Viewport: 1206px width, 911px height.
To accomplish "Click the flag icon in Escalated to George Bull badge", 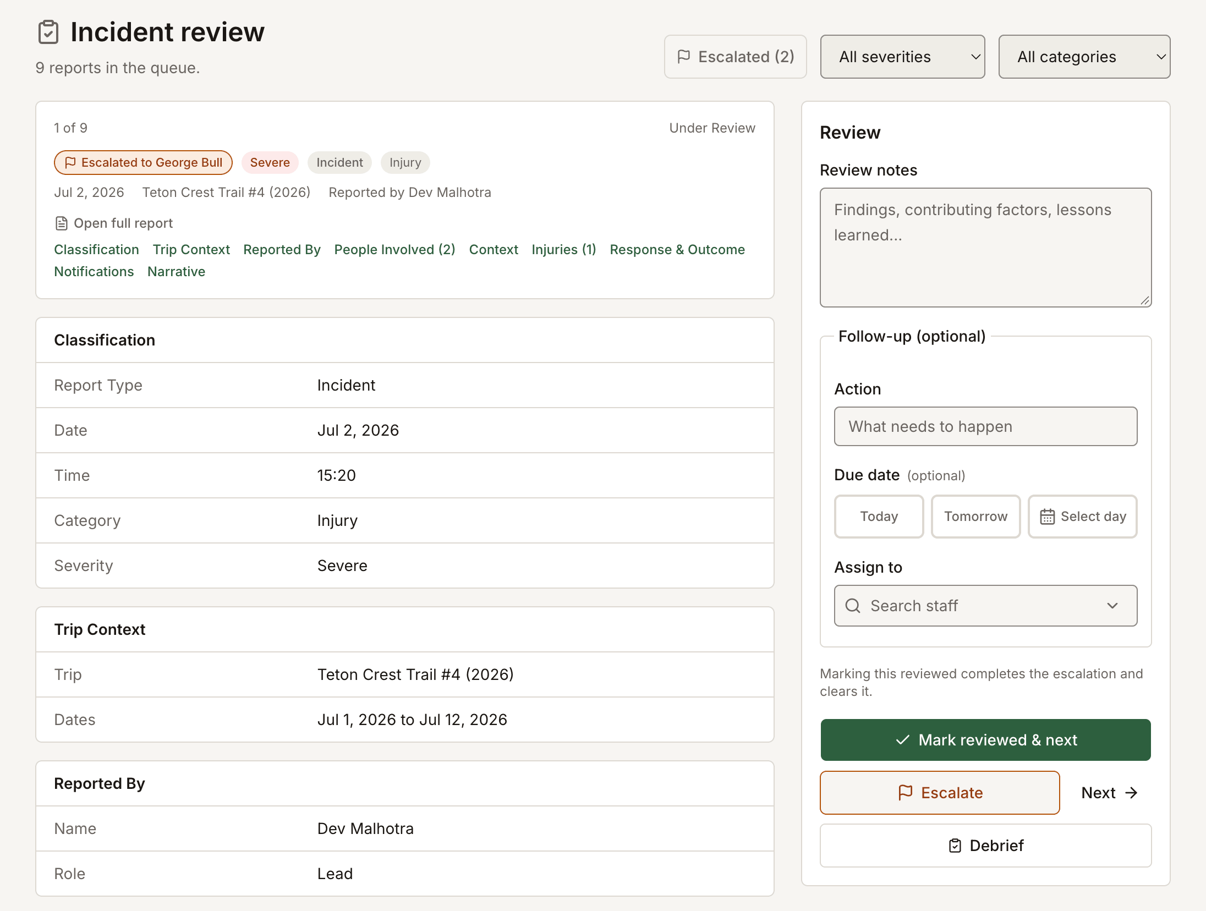I will (x=70, y=163).
